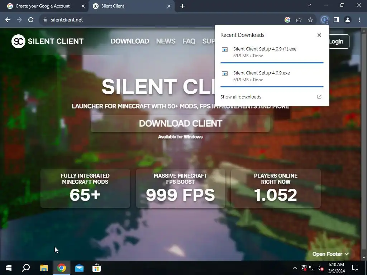Open taskbar search magnifier

click(x=26, y=268)
